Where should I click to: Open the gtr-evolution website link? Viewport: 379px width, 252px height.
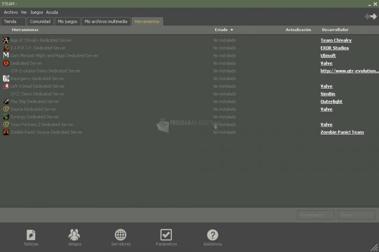click(350, 71)
